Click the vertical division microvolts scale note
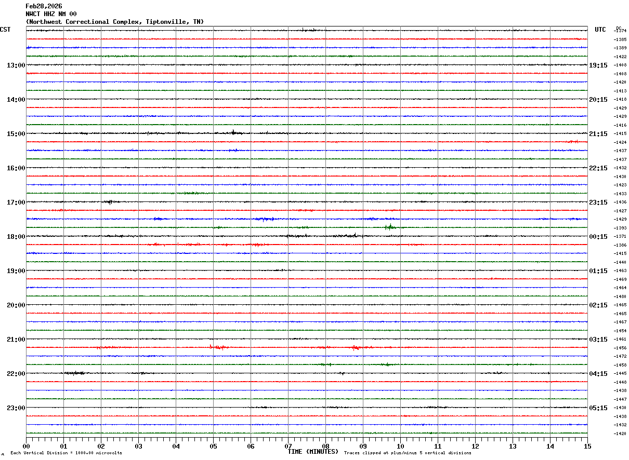This screenshot has height=460, width=629. (66, 453)
